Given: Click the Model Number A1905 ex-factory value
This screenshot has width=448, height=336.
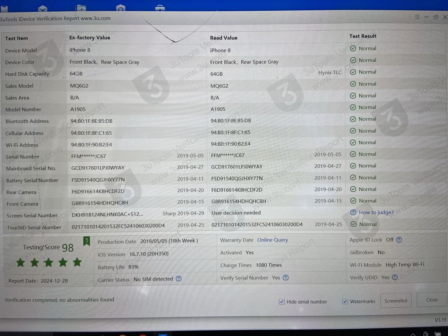Looking at the screenshot, I should (78, 109).
